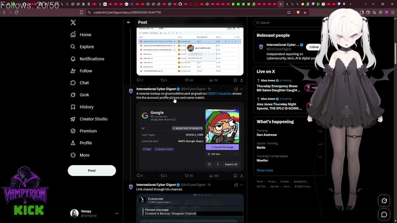The height and width of the screenshot is (223, 397).
Task: Open Chat from the sidebar
Action: click(80, 83)
